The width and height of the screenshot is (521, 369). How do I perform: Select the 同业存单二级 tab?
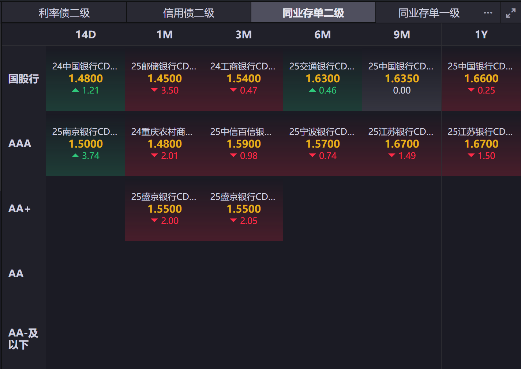click(x=313, y=13)
